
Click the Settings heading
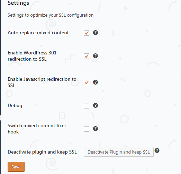point(18,3)
